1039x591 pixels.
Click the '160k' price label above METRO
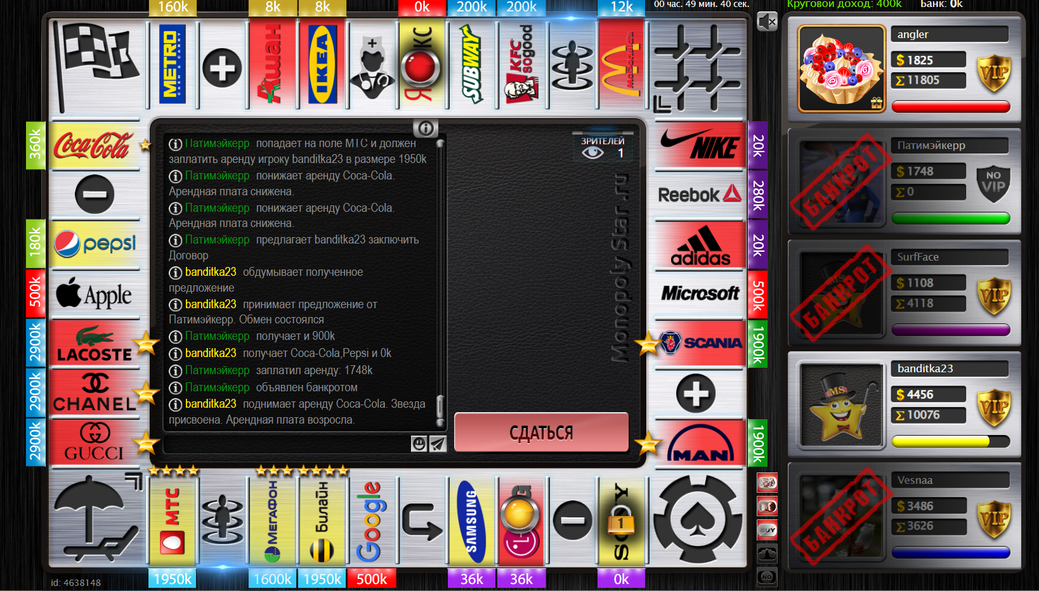pyautogui.click(x=173, y=7)
